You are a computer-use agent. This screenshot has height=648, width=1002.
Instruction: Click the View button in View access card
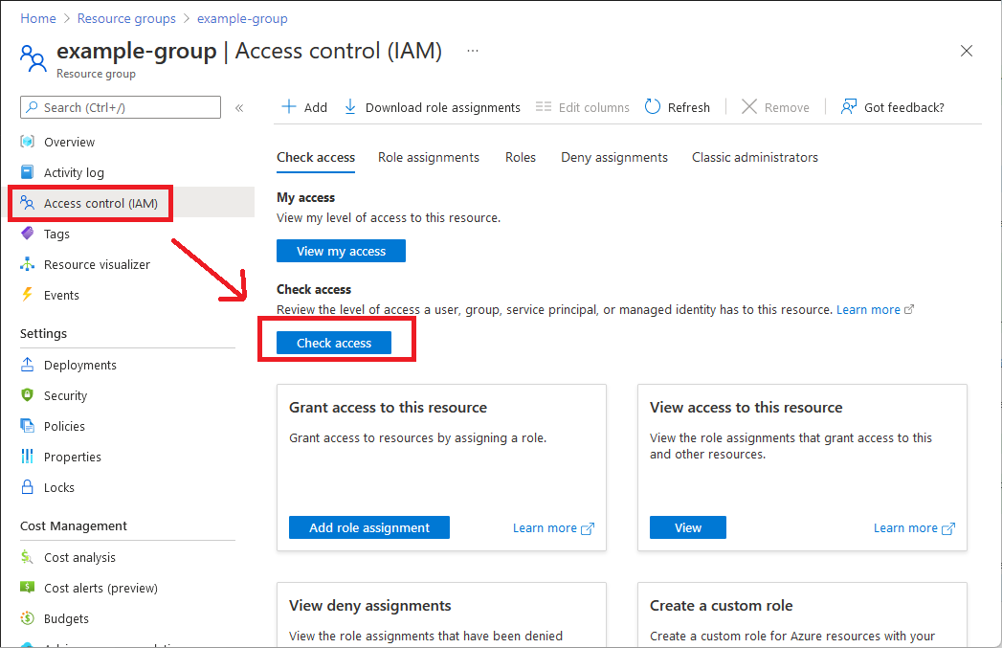click(687, 527)
